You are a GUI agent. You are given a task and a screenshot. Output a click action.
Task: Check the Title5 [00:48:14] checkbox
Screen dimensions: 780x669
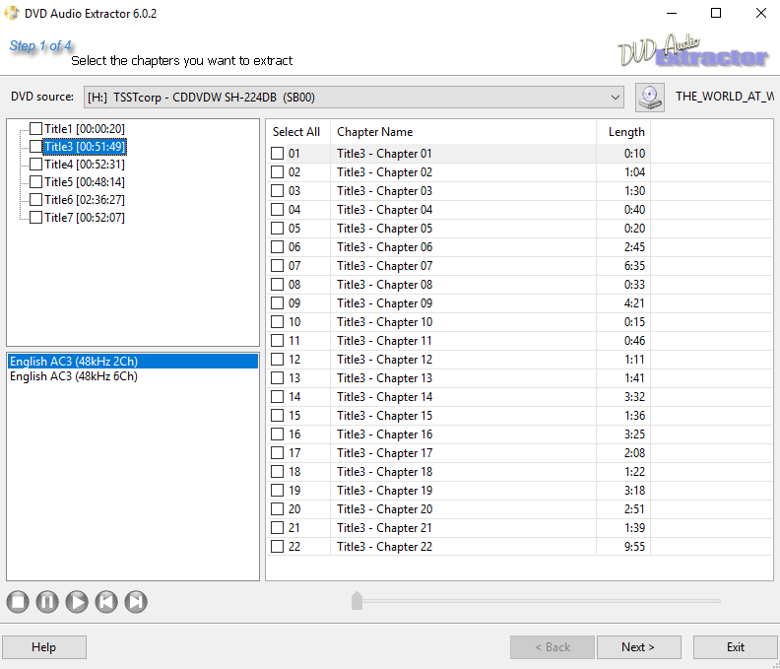(x=35, y=182)
